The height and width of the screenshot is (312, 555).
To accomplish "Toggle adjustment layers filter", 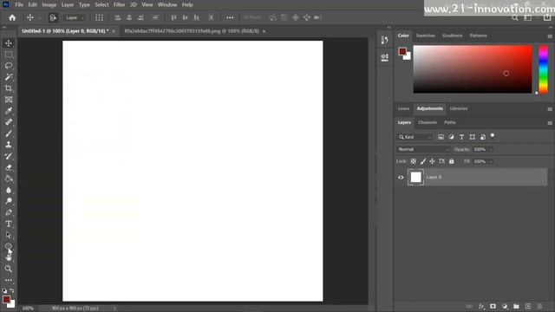I will (x=451, y=137).
